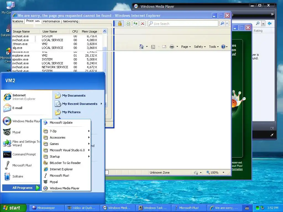Click the back arrow in Media Player
The image size is (283, 212).
[x=270, y=23]
